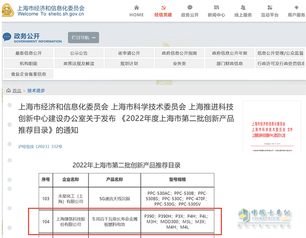Click the 用户服务 icon
The image size is (306, 238).
296,7
